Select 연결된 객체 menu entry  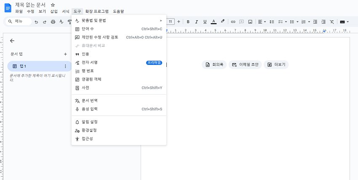[119, 79]
